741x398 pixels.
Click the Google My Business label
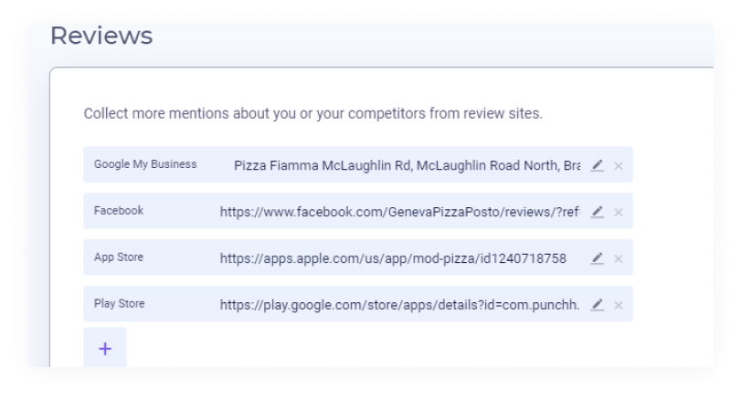[145, 164]
